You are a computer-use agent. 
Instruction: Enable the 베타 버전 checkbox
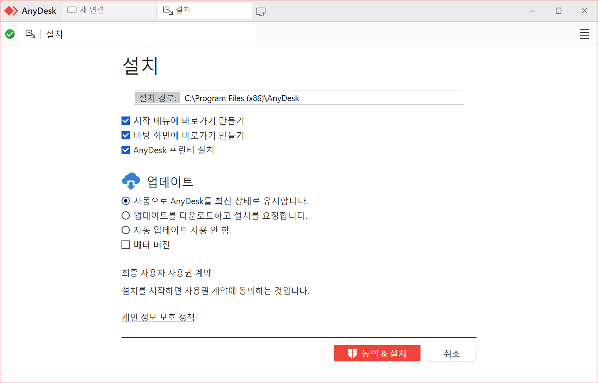click(x=125, y=245)
